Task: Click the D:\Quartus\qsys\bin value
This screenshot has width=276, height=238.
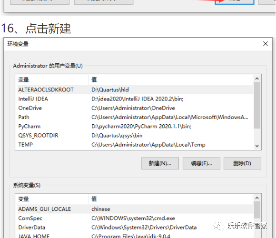Action: pyautogui.click(x=117, y=136)
